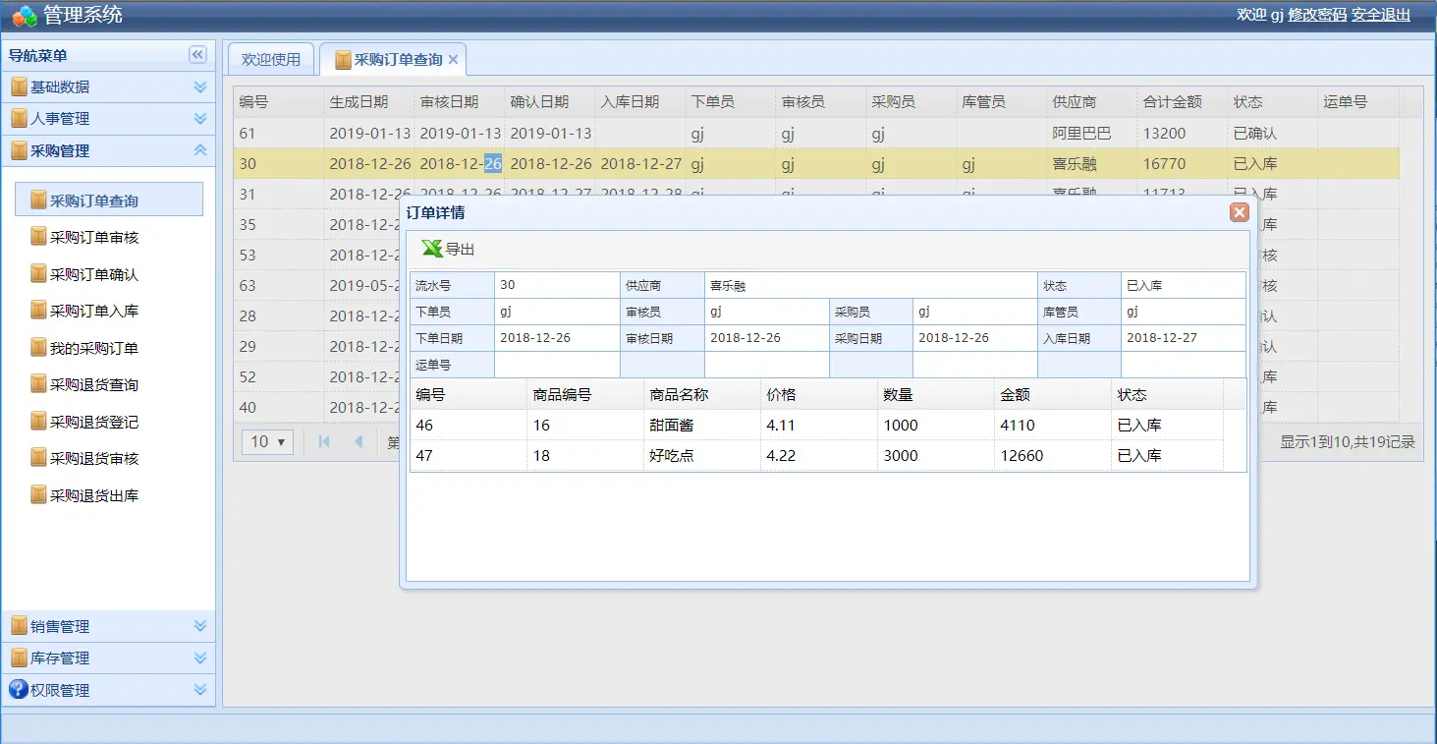
Task: Close the 采购订单查询 tab
Action: coord(453,60)
